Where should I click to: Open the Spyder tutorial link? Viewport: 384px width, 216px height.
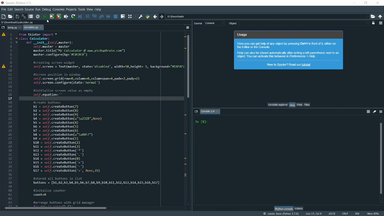coord(306,64)
